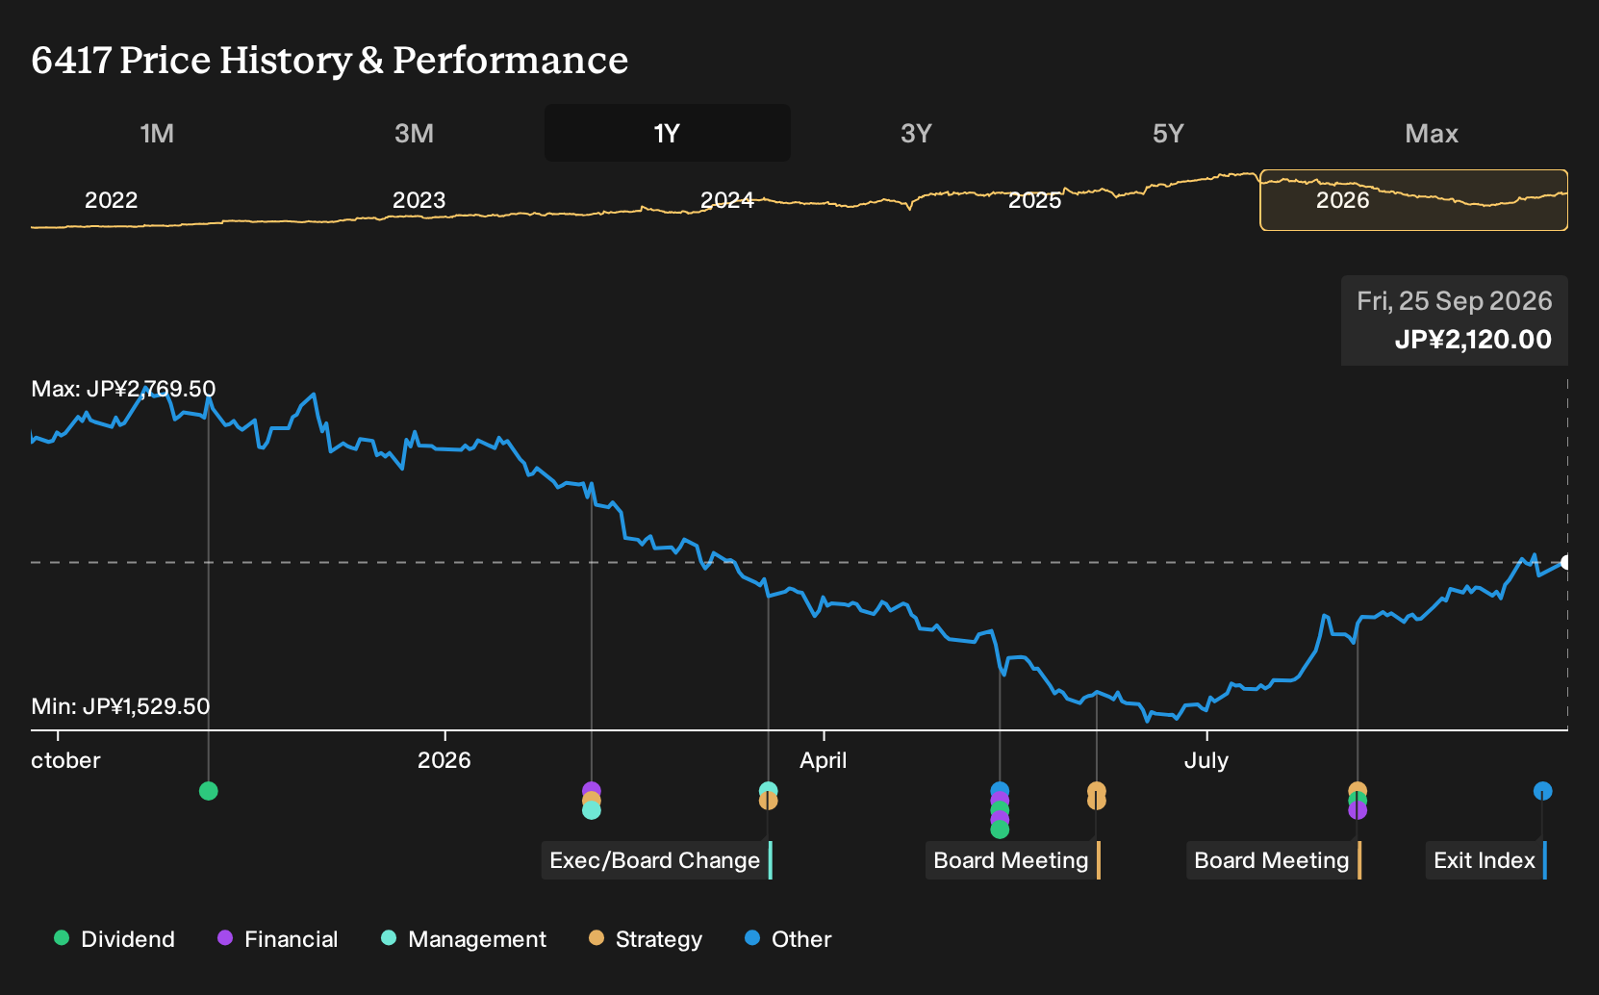The height and width of the screenshot is (995, 1599).
Task: Click top orange Strategy marker before July
Action: pyautogui.click(x=1097, y=790)
